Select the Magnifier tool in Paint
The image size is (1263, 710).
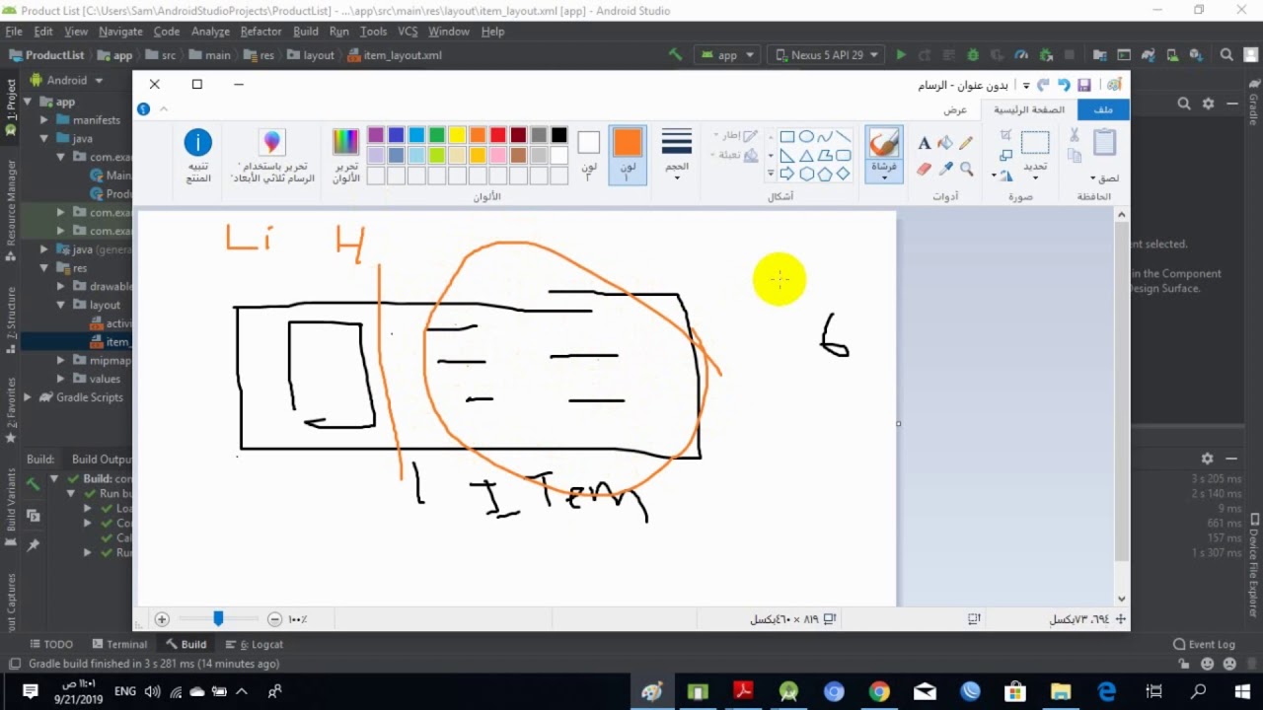pyautogui.click(x=966, y=169)
